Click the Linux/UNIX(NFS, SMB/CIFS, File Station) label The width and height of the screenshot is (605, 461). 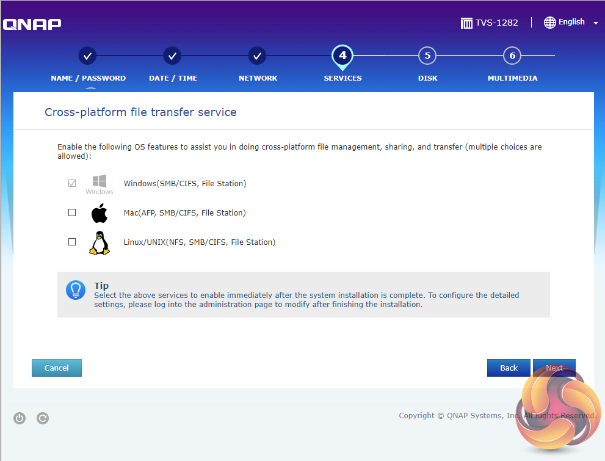200,242
